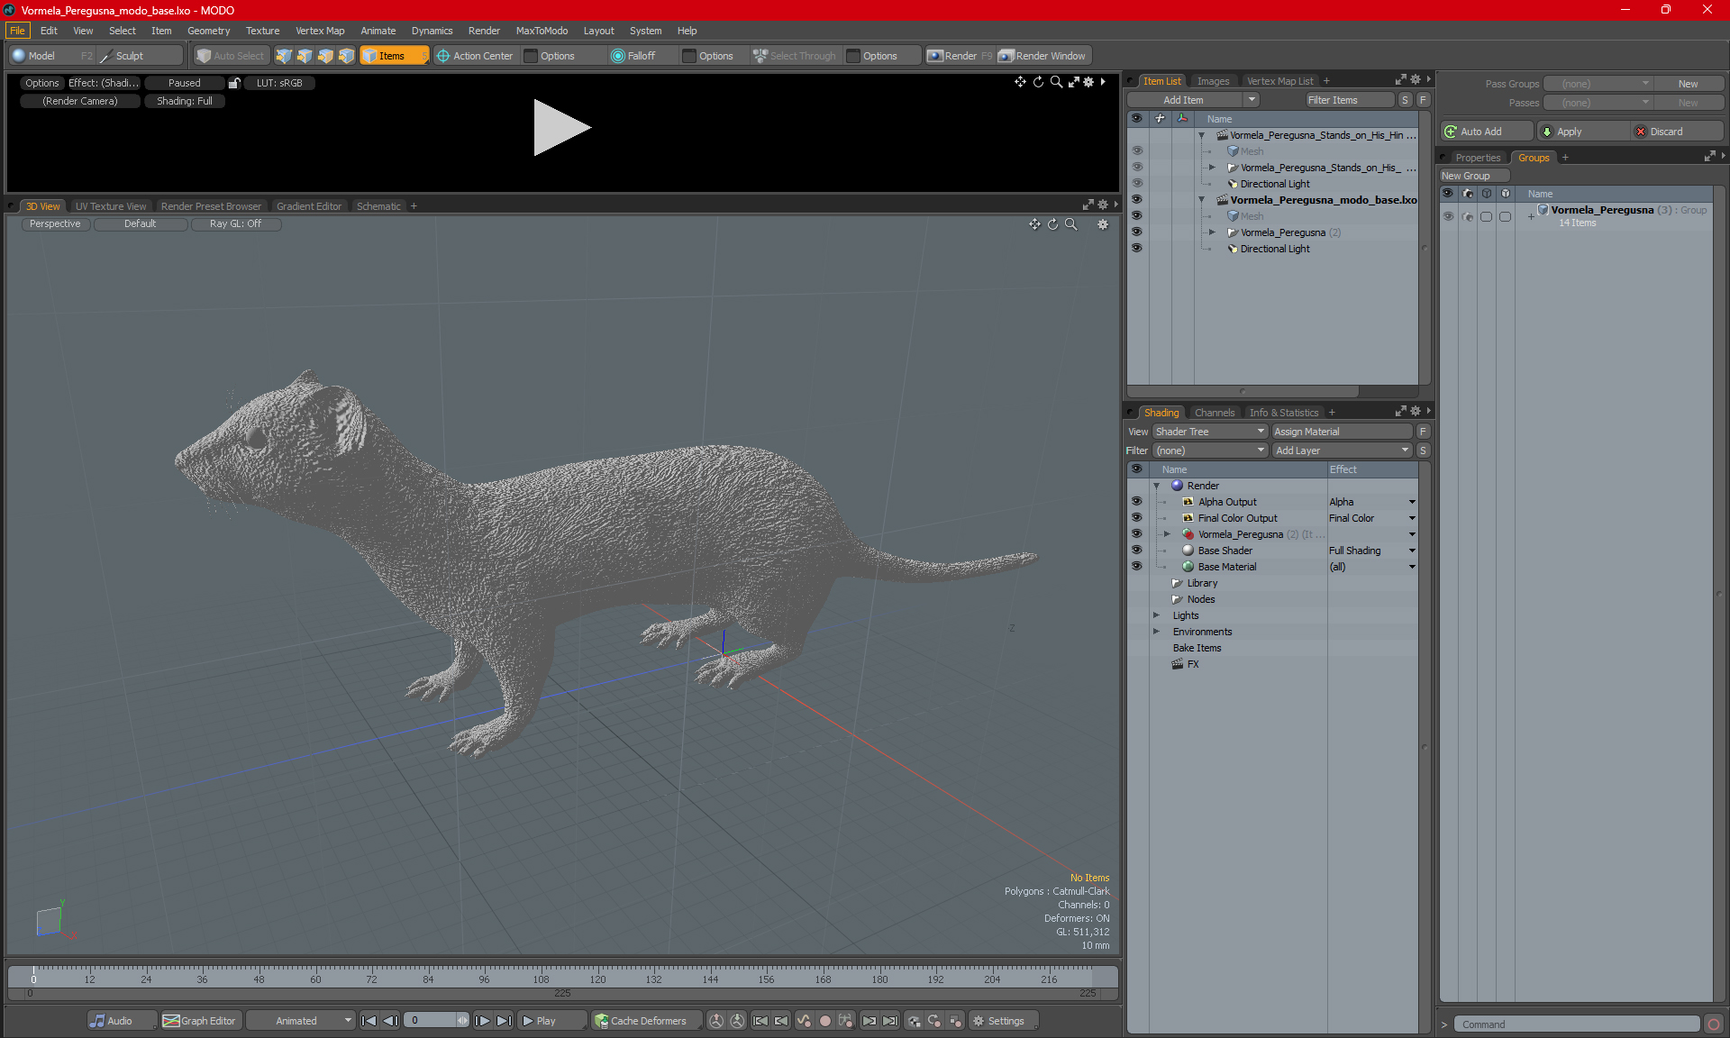Toggle record keyframe red circle
Image resolution: width=1730 pixels, height=1038 pixels.
[x=824, y=1021]
